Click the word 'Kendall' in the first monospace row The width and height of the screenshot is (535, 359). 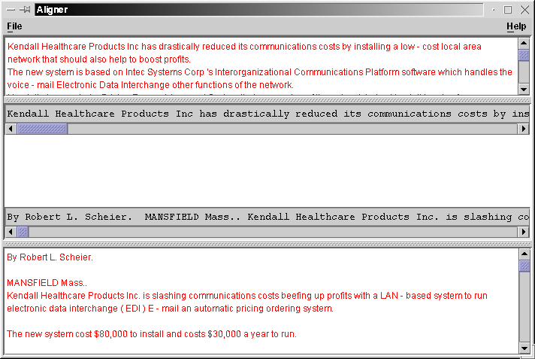click(x=28, y=114)
